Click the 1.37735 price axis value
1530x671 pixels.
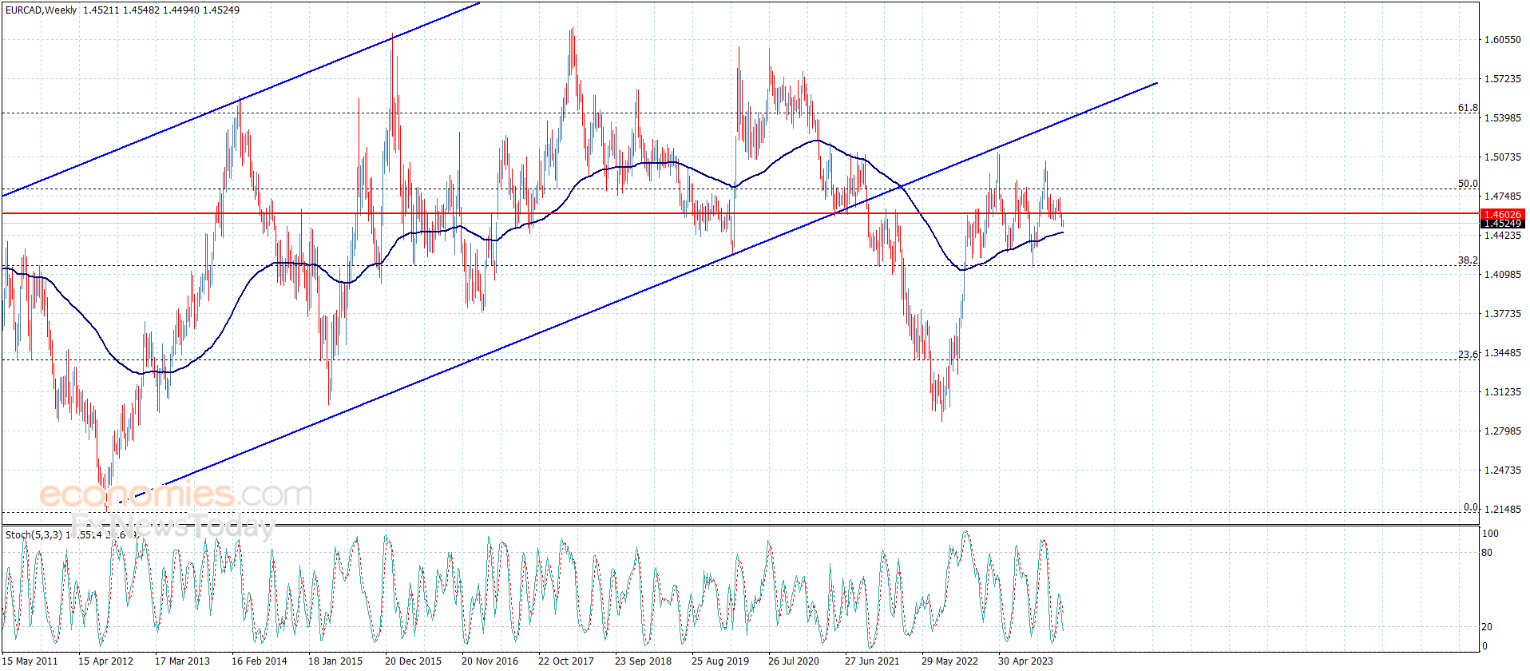[x=1502, y=314]
